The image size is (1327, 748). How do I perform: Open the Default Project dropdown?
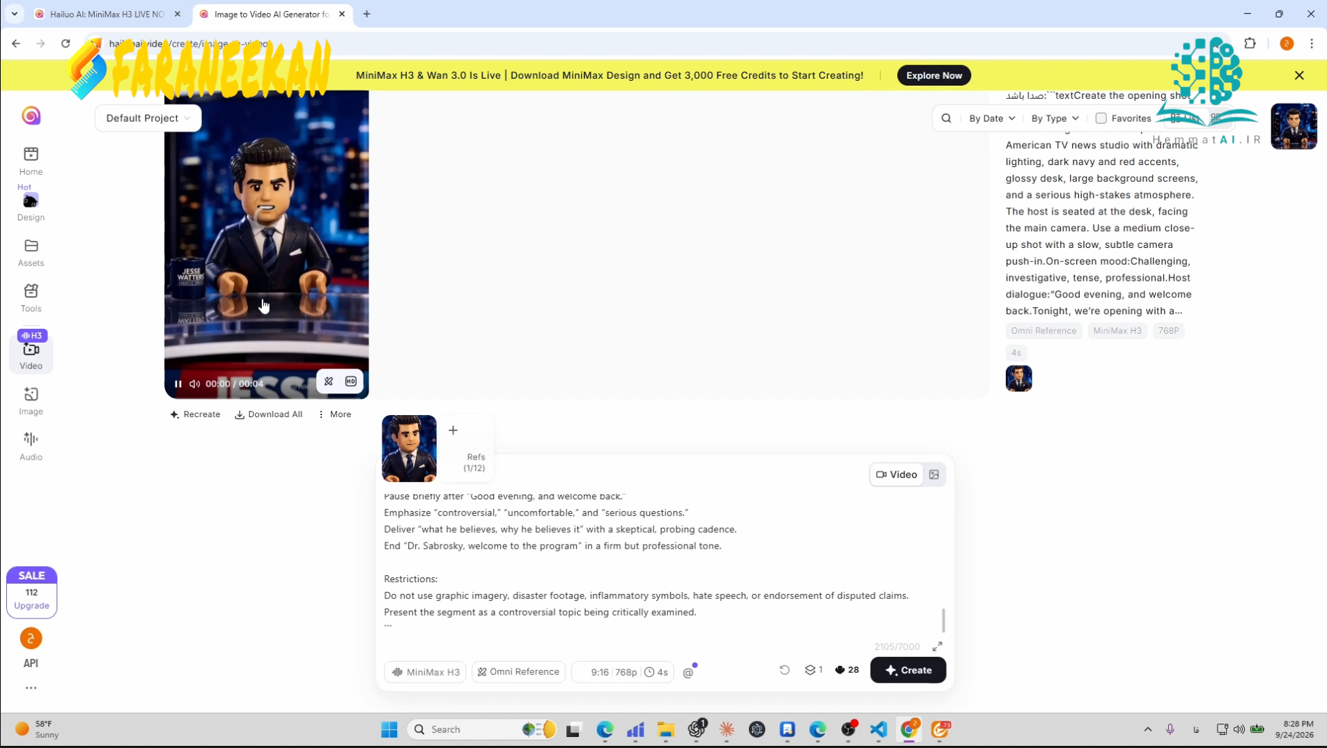[148, 118]
